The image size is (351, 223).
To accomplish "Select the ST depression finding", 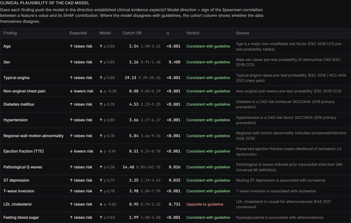I will (x=17, y=180).
